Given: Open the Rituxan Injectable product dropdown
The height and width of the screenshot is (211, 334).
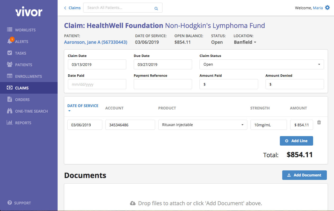Looking at the screenshot, I should 203,125.
